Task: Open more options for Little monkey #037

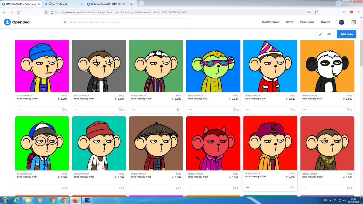Action: point(190,110)
